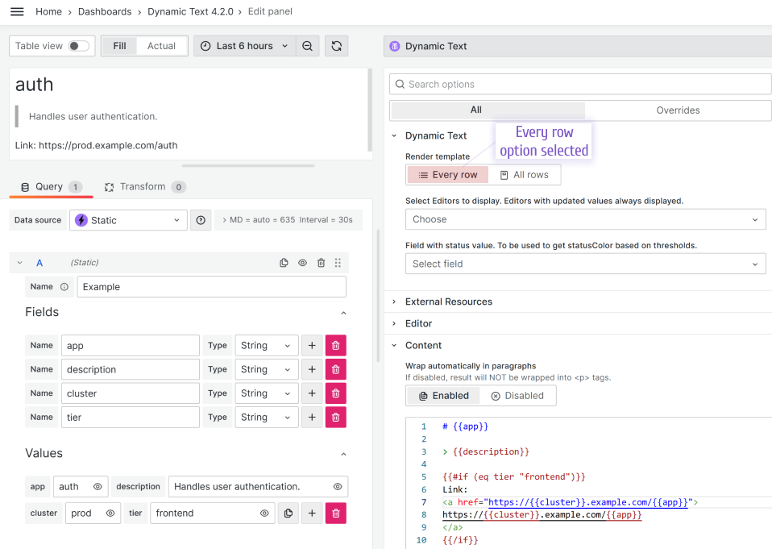Zoom out the time range
The height and width of the screenshot is (549, 772).
(307, 46)
